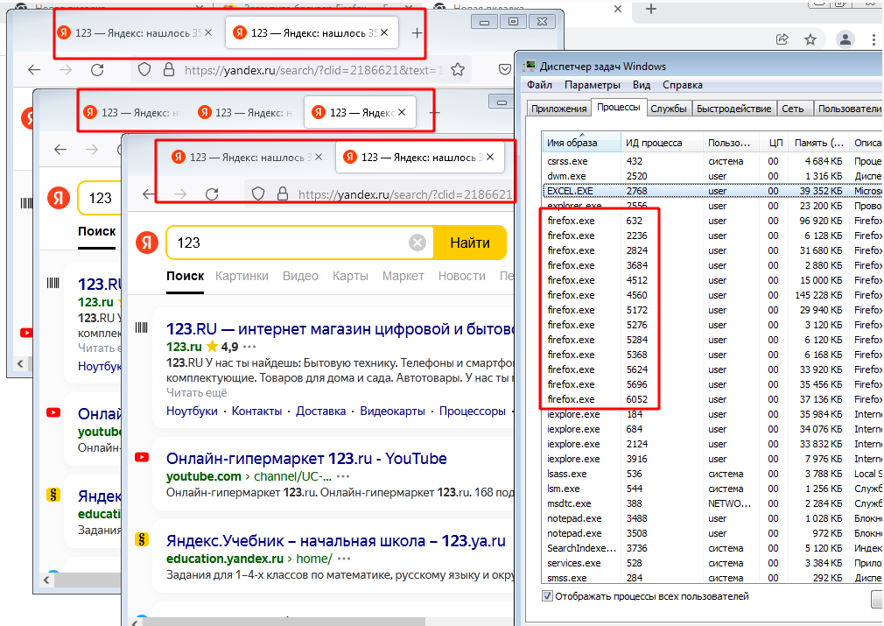
Task: Sort processes by 'Имя образа' column header
Action: [572, 143]
